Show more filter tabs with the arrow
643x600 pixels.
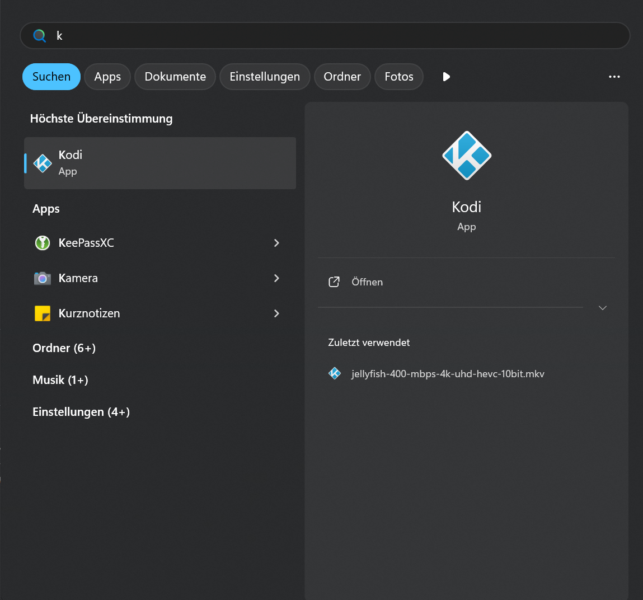446,77
